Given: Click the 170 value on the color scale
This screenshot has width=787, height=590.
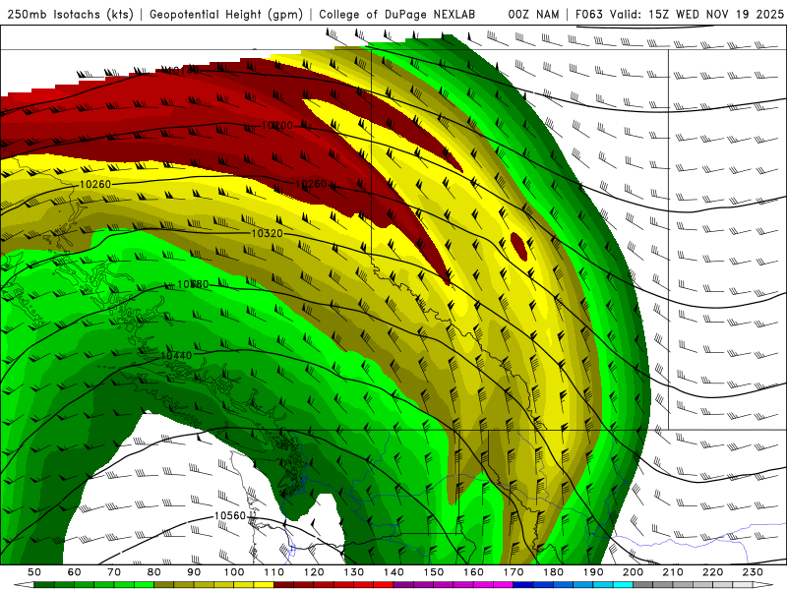Looking at the screenshot, I should tap(514, 572).
